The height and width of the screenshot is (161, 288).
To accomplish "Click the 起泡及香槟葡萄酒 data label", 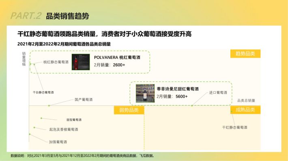I will (64, 130).
